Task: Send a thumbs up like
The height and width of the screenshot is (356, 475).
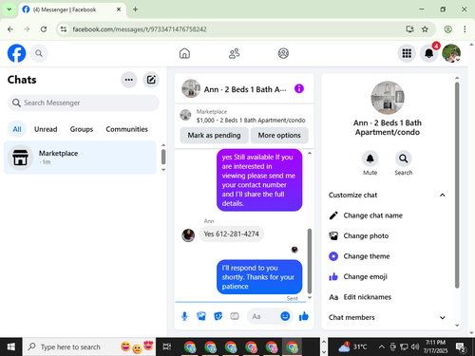Action: (304, 316)
